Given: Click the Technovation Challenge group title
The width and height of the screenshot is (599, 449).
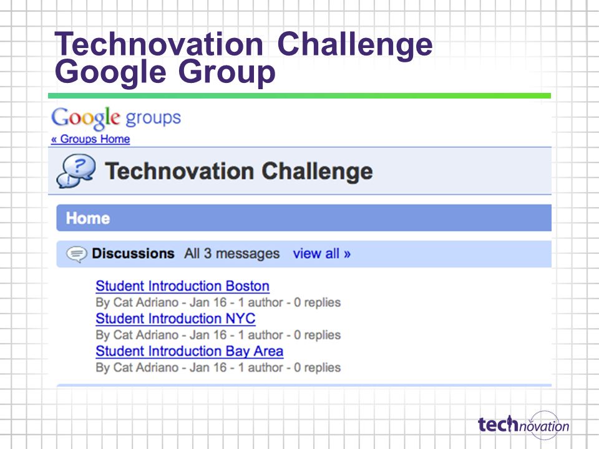Looking at the screenshot, I should coord(239,171).
